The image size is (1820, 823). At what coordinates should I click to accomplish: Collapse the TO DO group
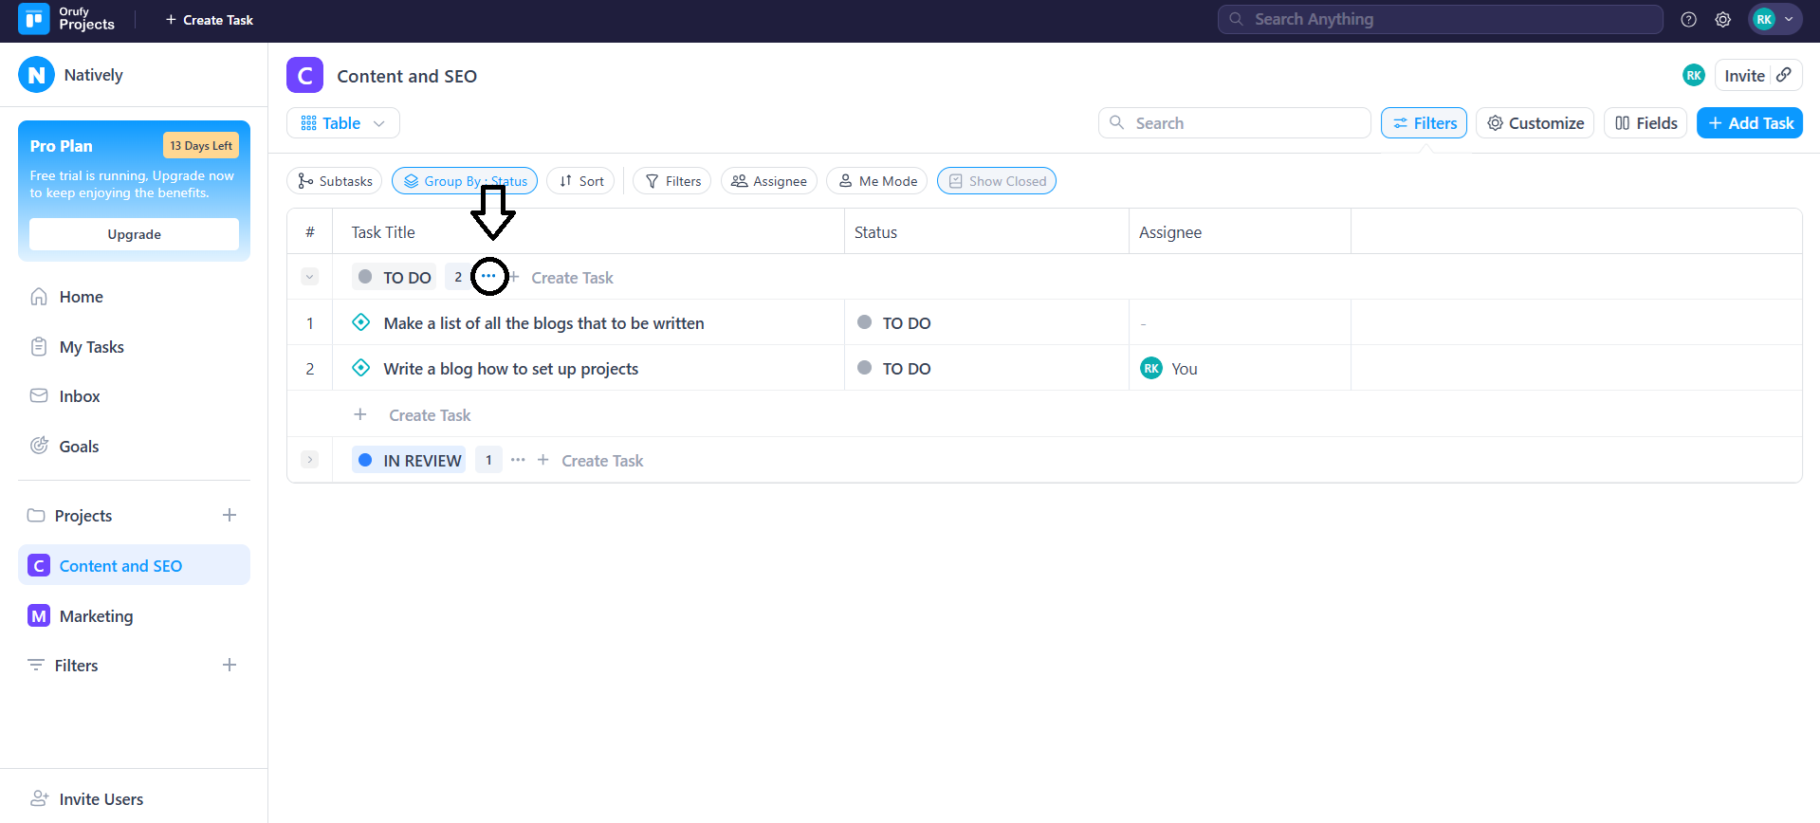pos(309,277)
